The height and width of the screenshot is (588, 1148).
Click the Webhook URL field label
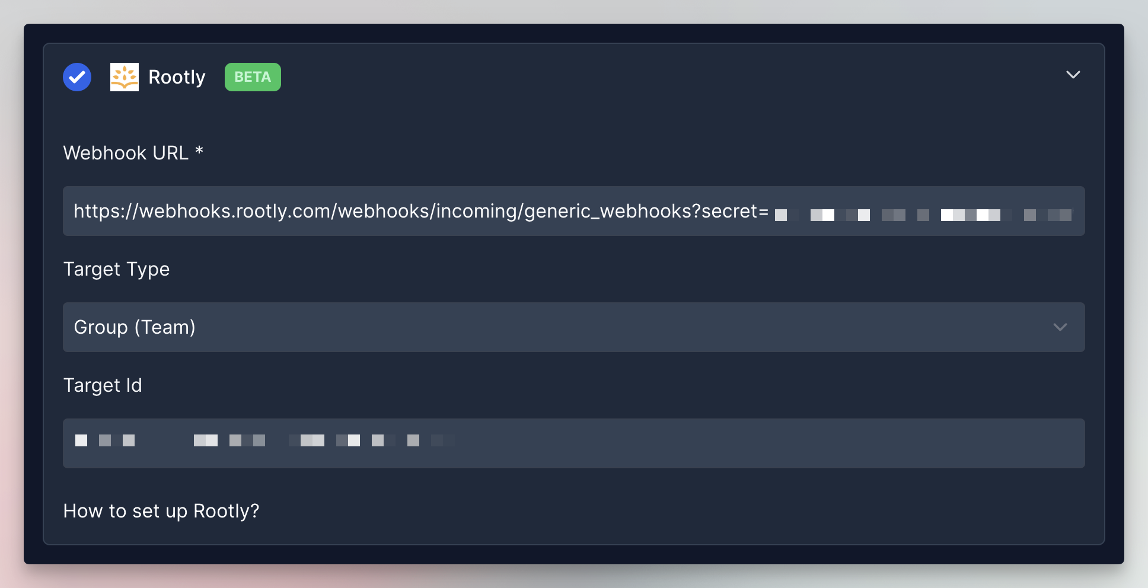pos(126,153)
